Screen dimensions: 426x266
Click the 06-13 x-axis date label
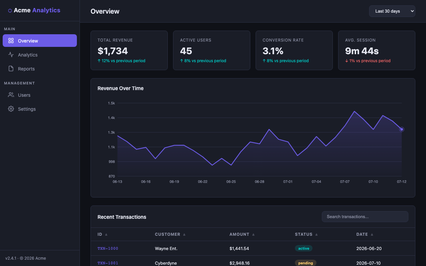point(117,182)
